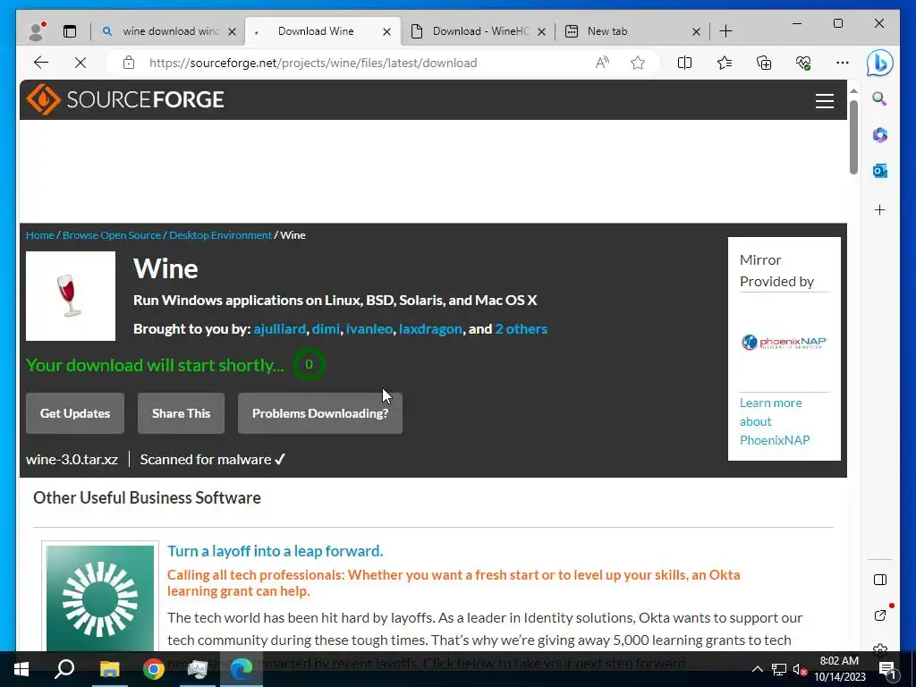Click the Wine glass project thumbnail

(x=71, y=296)
